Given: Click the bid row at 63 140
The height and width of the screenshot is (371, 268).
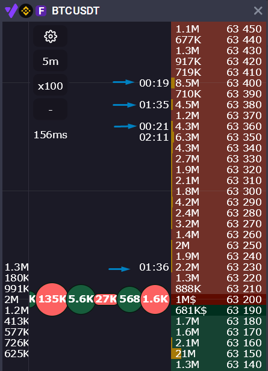Looking at the screenshot, I should [x=219, y=364].
